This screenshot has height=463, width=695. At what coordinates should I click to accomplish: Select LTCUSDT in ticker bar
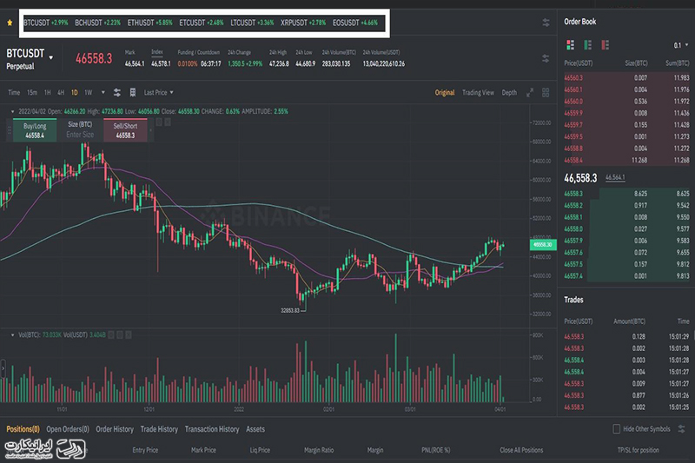click(252, 23)
